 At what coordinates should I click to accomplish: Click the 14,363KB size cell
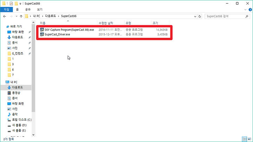[162, 30]
